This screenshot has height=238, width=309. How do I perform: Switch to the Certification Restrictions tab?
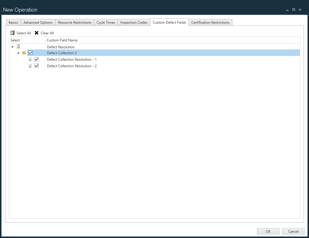210,22
